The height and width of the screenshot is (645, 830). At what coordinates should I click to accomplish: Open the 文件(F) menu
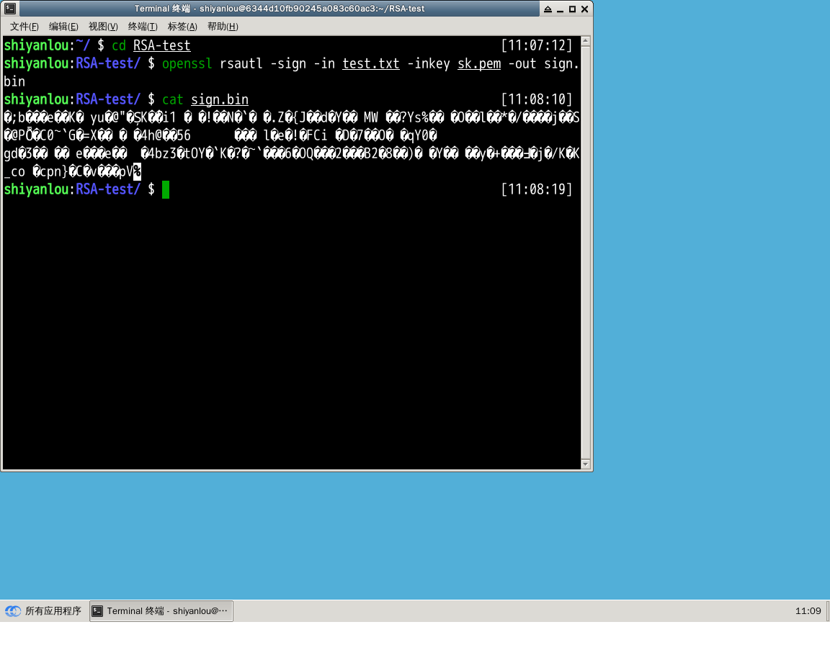click(24, 27)
